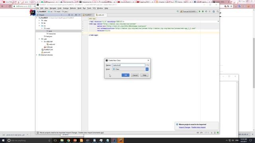Screen dimensions: 255x143
Task: Expand External Libraries node
Action: [x=37, y=55]
